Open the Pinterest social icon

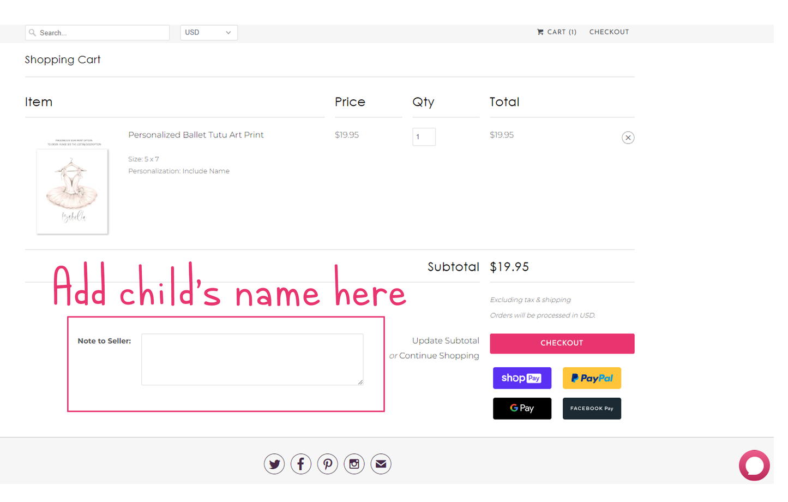327,464
